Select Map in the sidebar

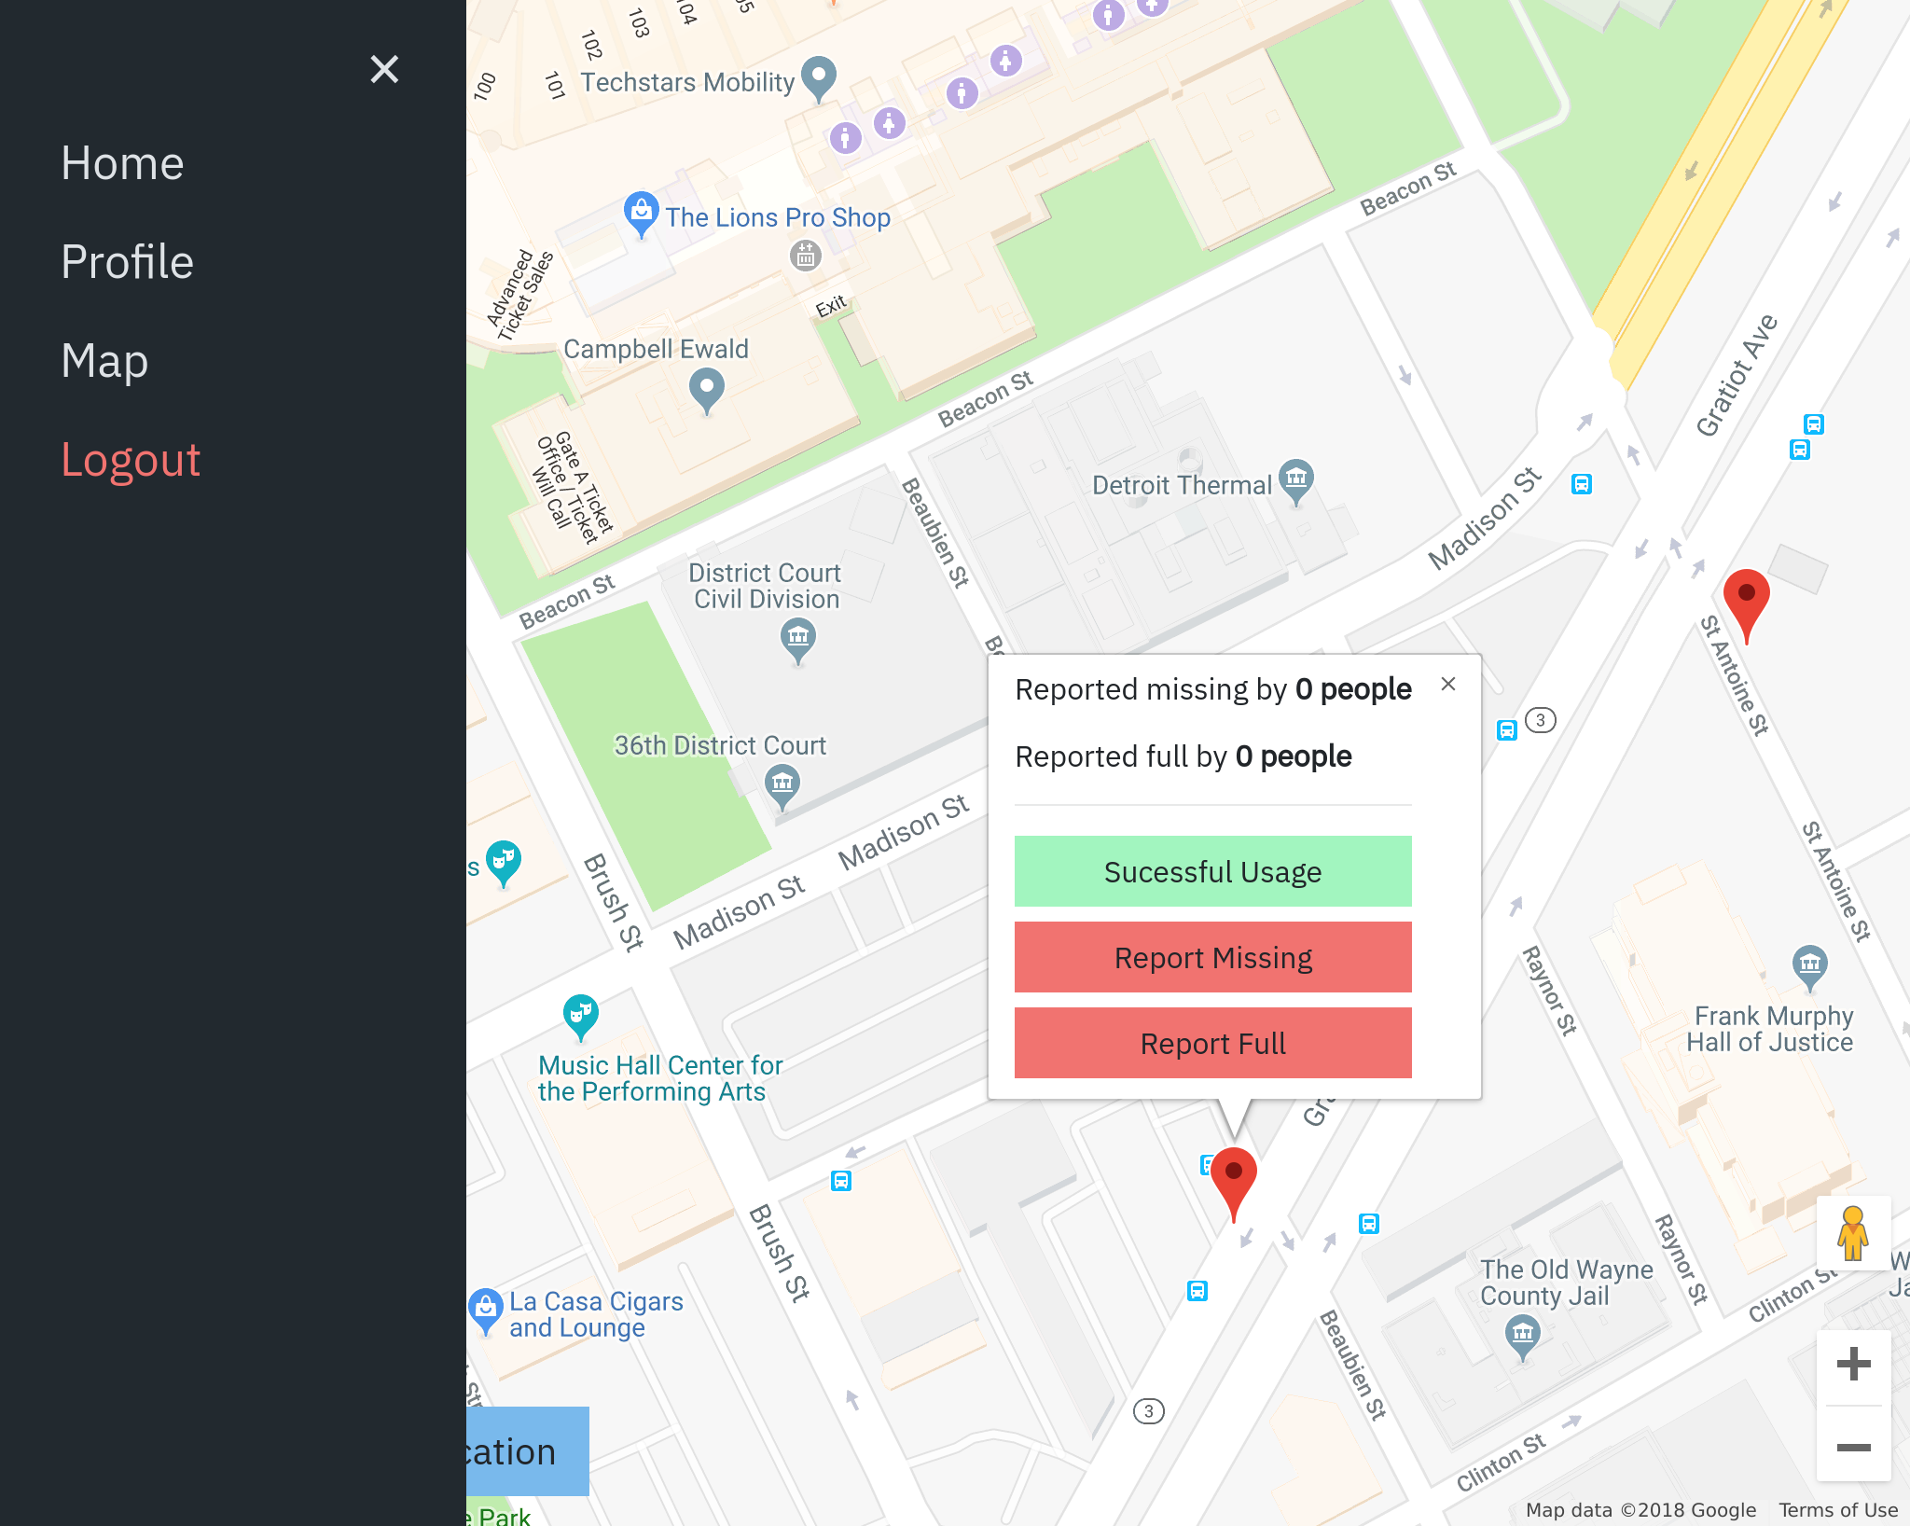104,361
